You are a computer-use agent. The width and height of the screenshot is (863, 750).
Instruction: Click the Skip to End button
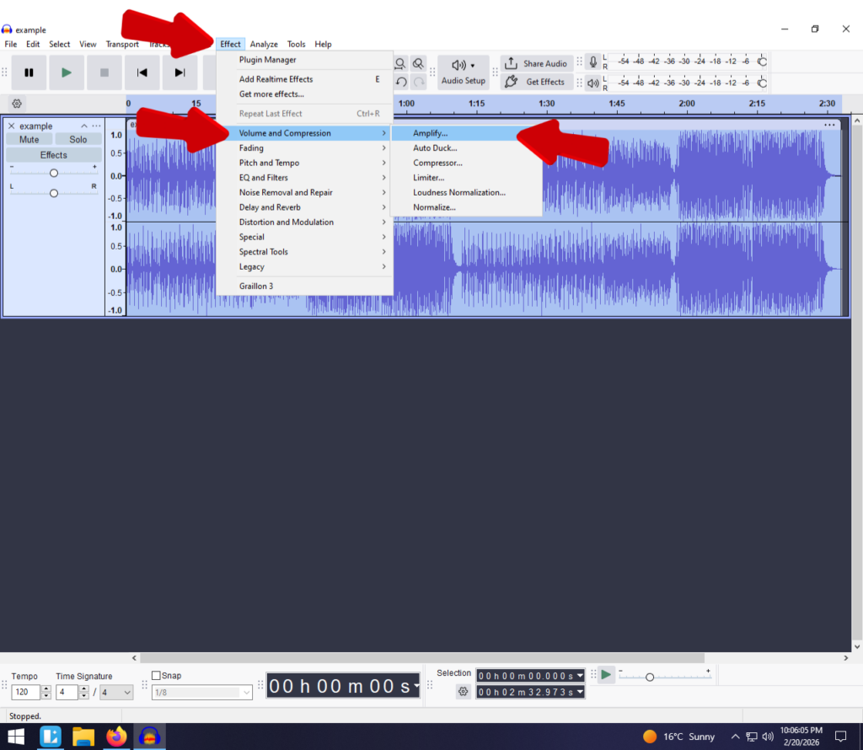click(x=180, y=72)
